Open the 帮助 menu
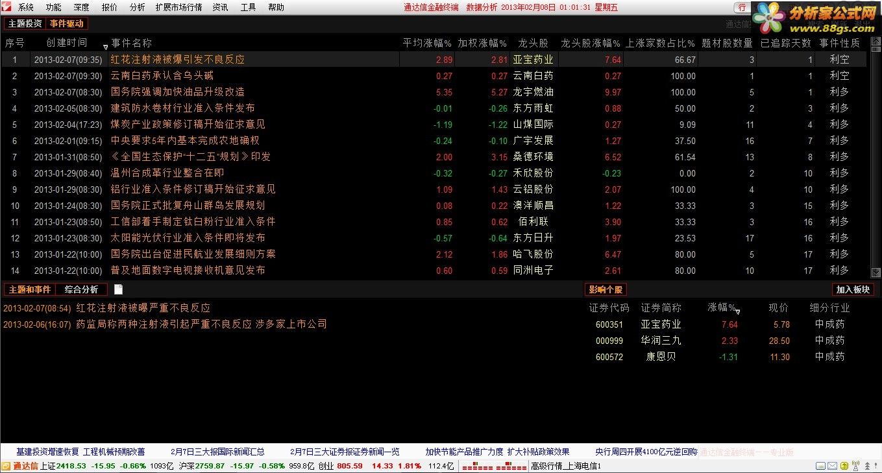The image size is (882, 473). [276, 7]
